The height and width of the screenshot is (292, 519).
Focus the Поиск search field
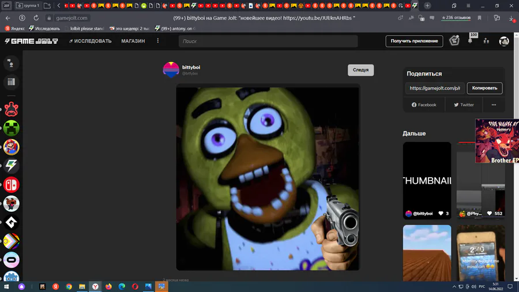tap(268, 41)
